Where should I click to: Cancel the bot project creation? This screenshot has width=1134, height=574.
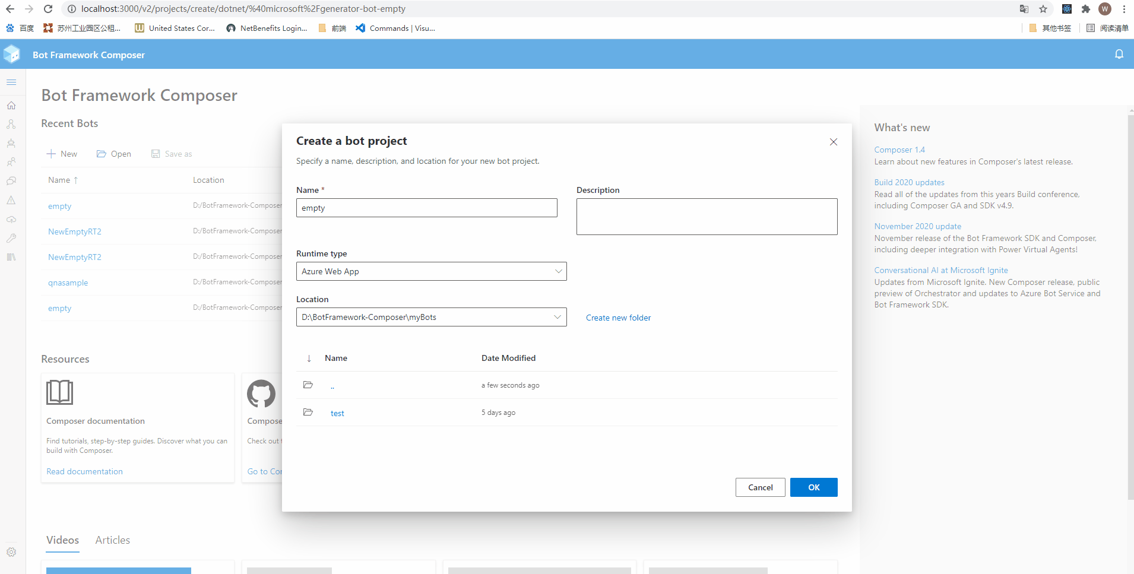point(761,487)
